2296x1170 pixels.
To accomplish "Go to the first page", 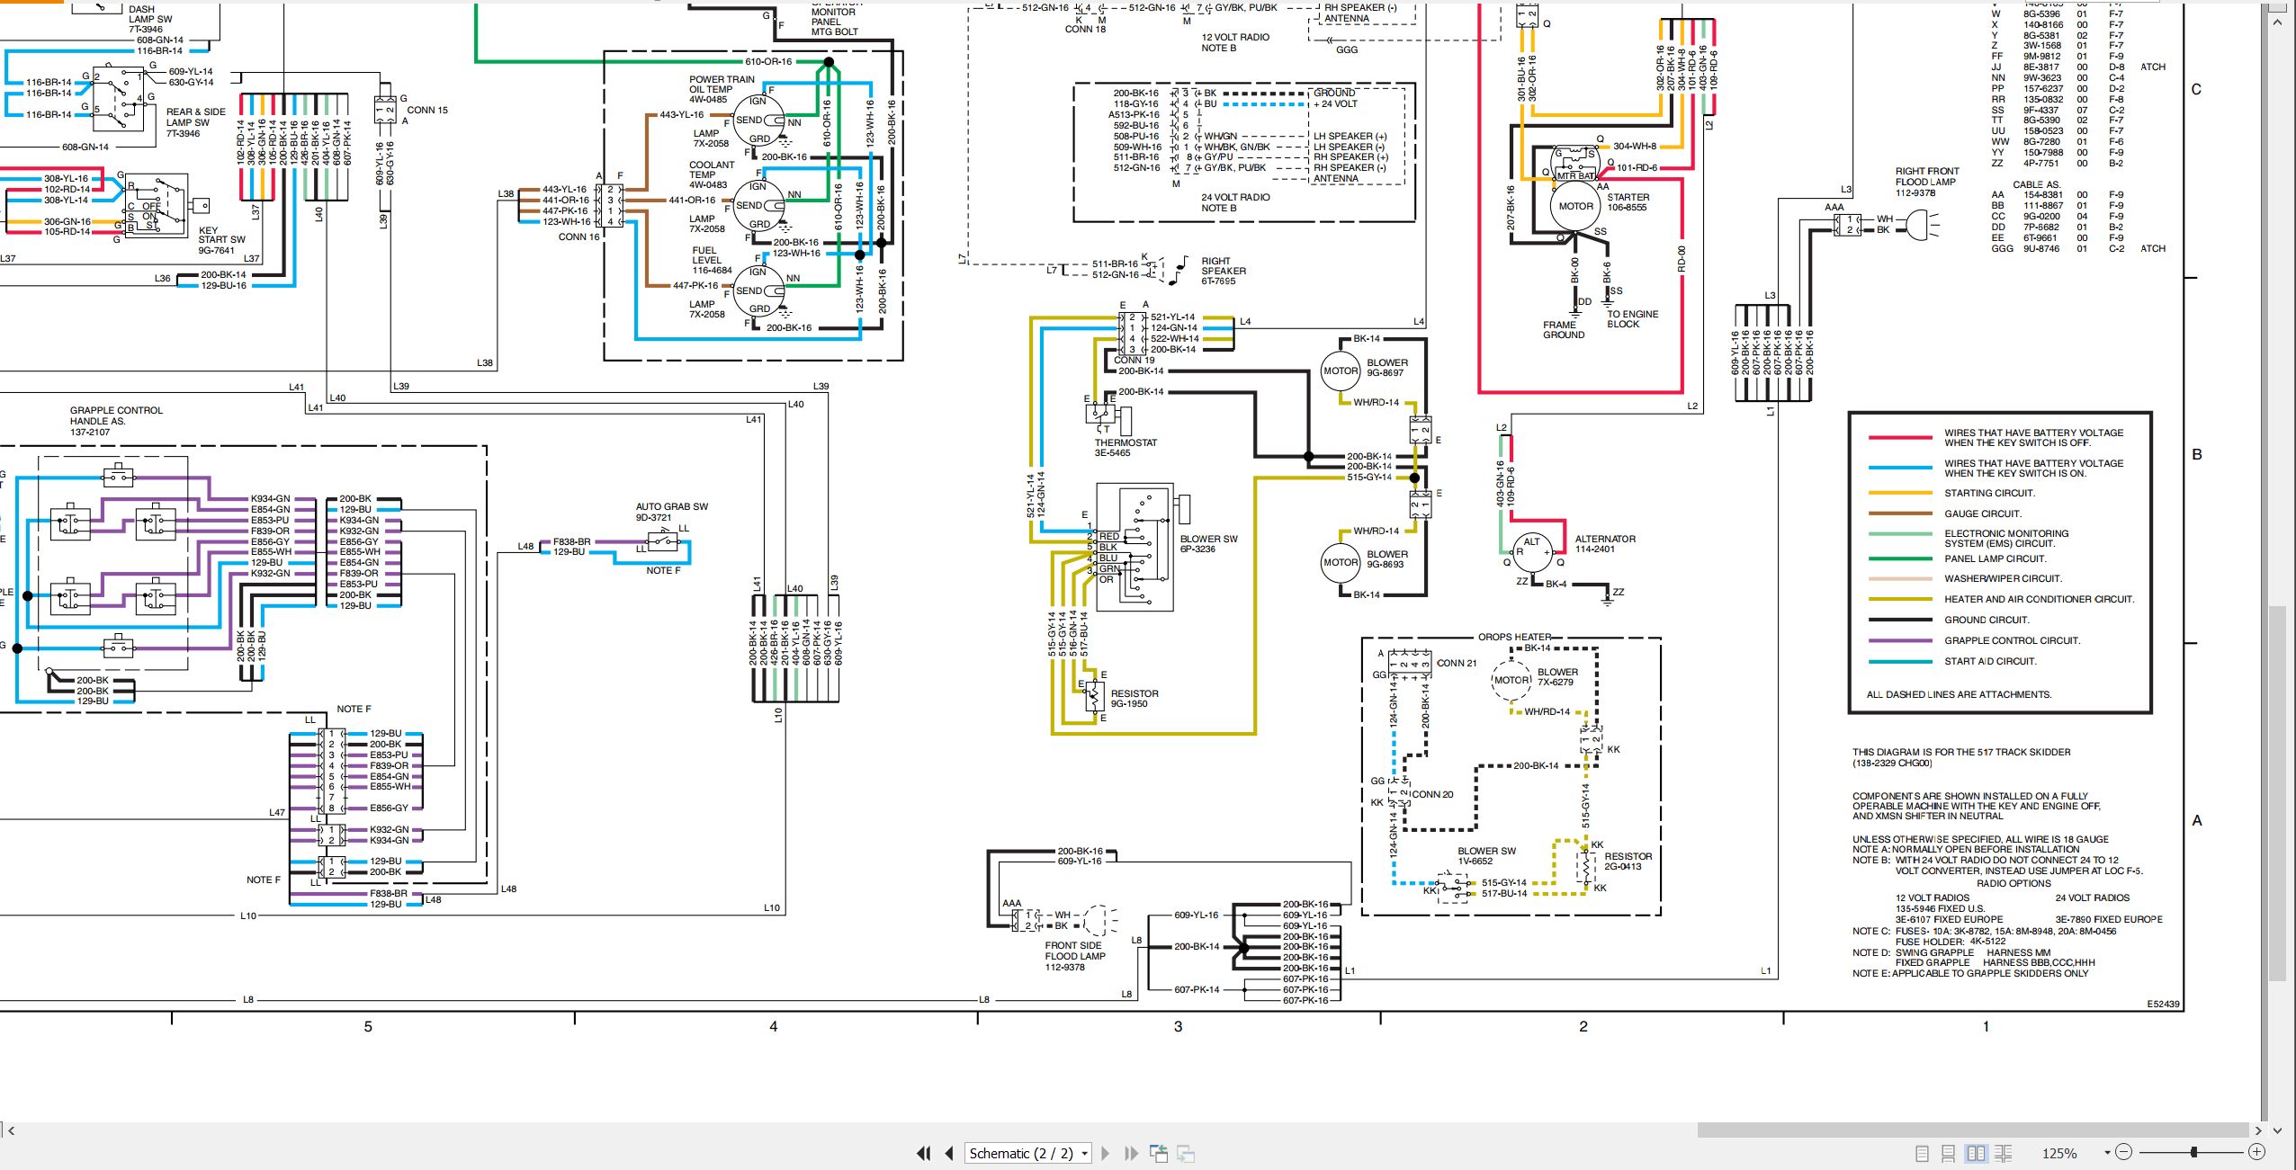I will pyautogui.click(x=923, y=1153).
